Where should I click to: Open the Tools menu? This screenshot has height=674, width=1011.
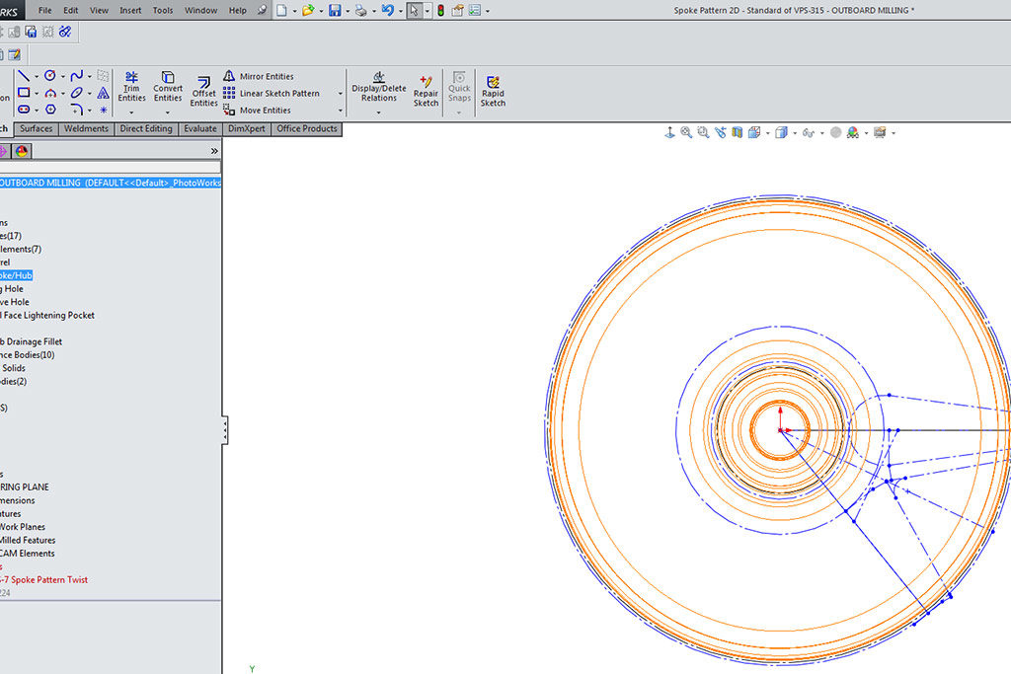[163, 10]
